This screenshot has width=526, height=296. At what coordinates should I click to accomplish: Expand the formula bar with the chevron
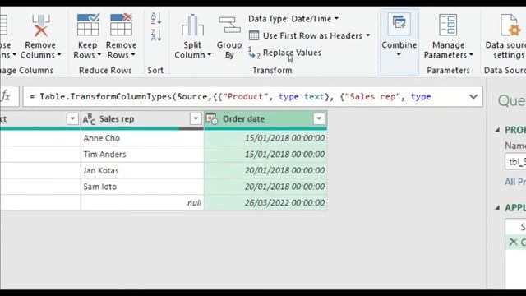coord(473,97)
